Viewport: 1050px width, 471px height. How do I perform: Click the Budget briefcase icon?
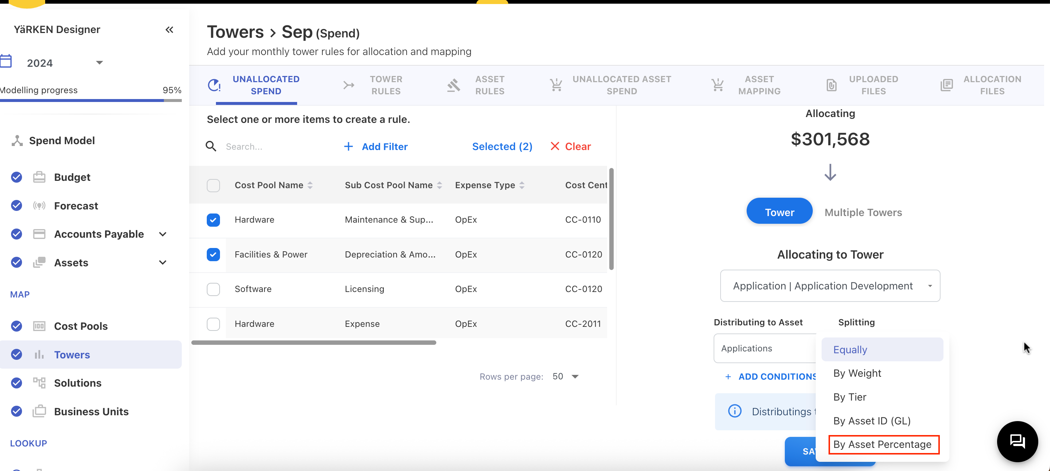click(39, 177)
